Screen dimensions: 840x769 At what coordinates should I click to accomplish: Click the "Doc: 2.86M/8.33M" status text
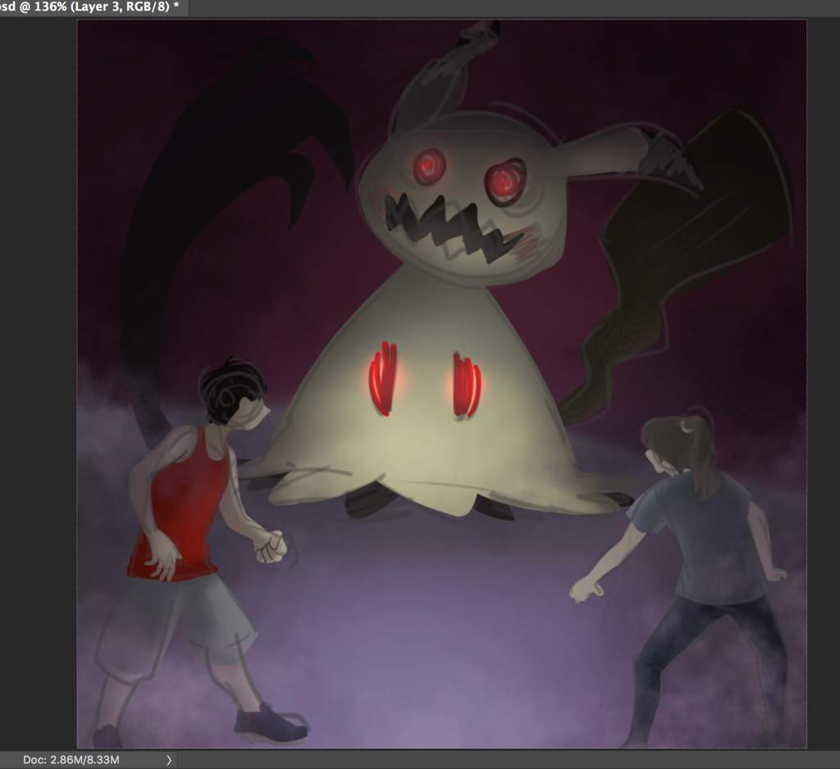click(71, 760)
